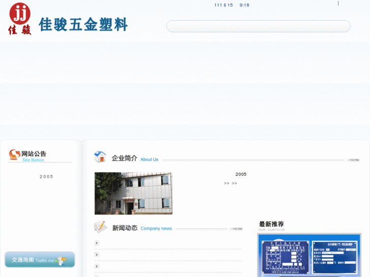
Task: Click the OUR CUSTOMS subtitle
Action: (x=271, y=230)
